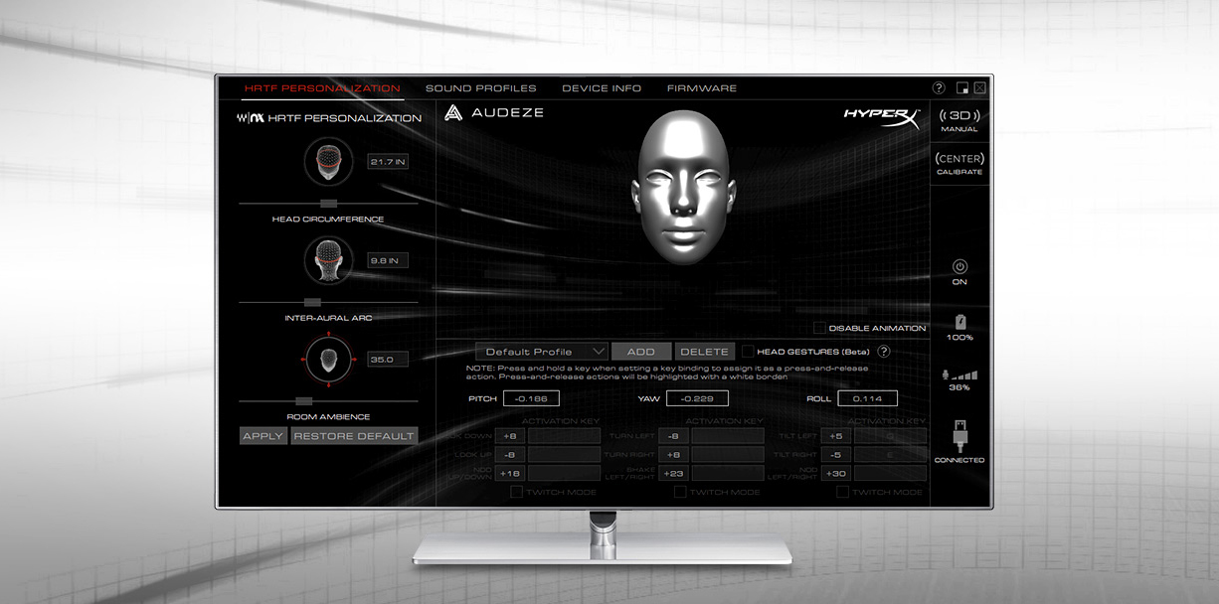
Task: Expand the Default Profile dropdown
Action: (541, 352)
